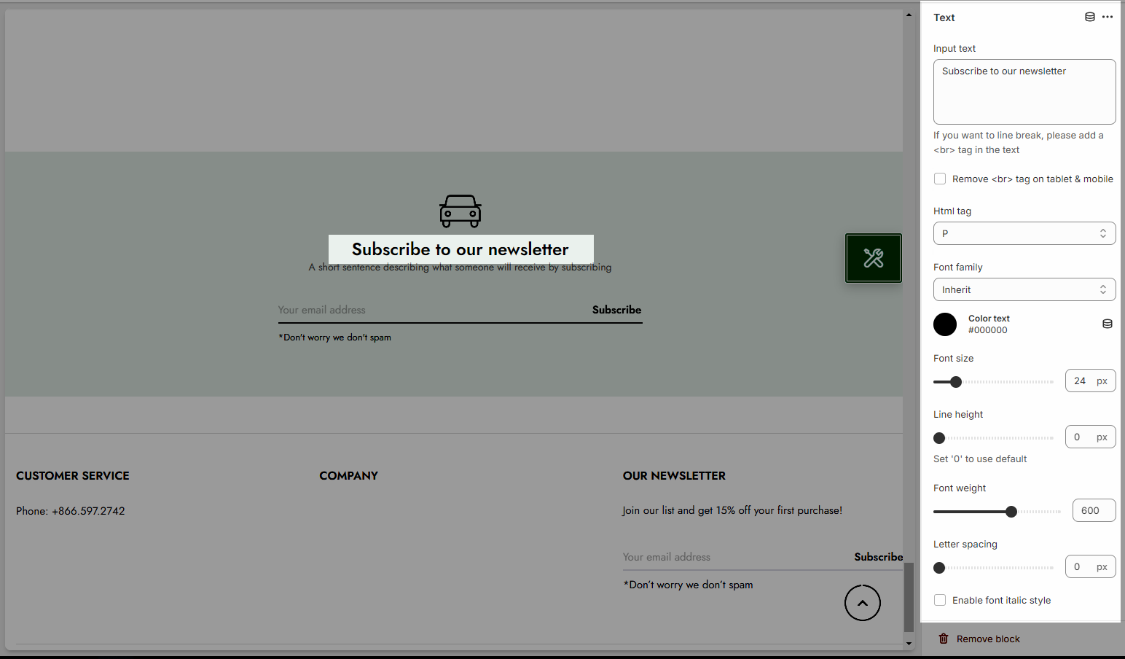Click the black Color text swatch
This screenshot has width=1125, height=659.
tap(945, 324)
